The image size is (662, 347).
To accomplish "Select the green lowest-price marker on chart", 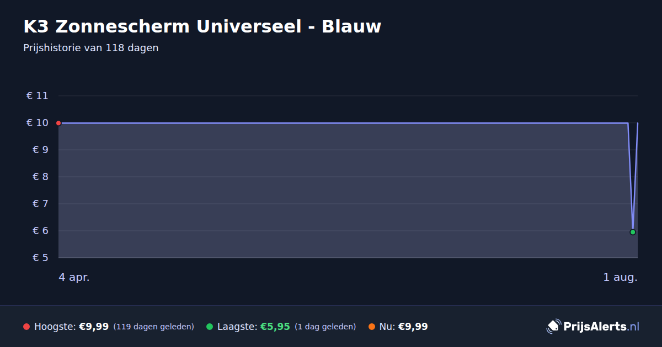I will [x=633, y=232].
